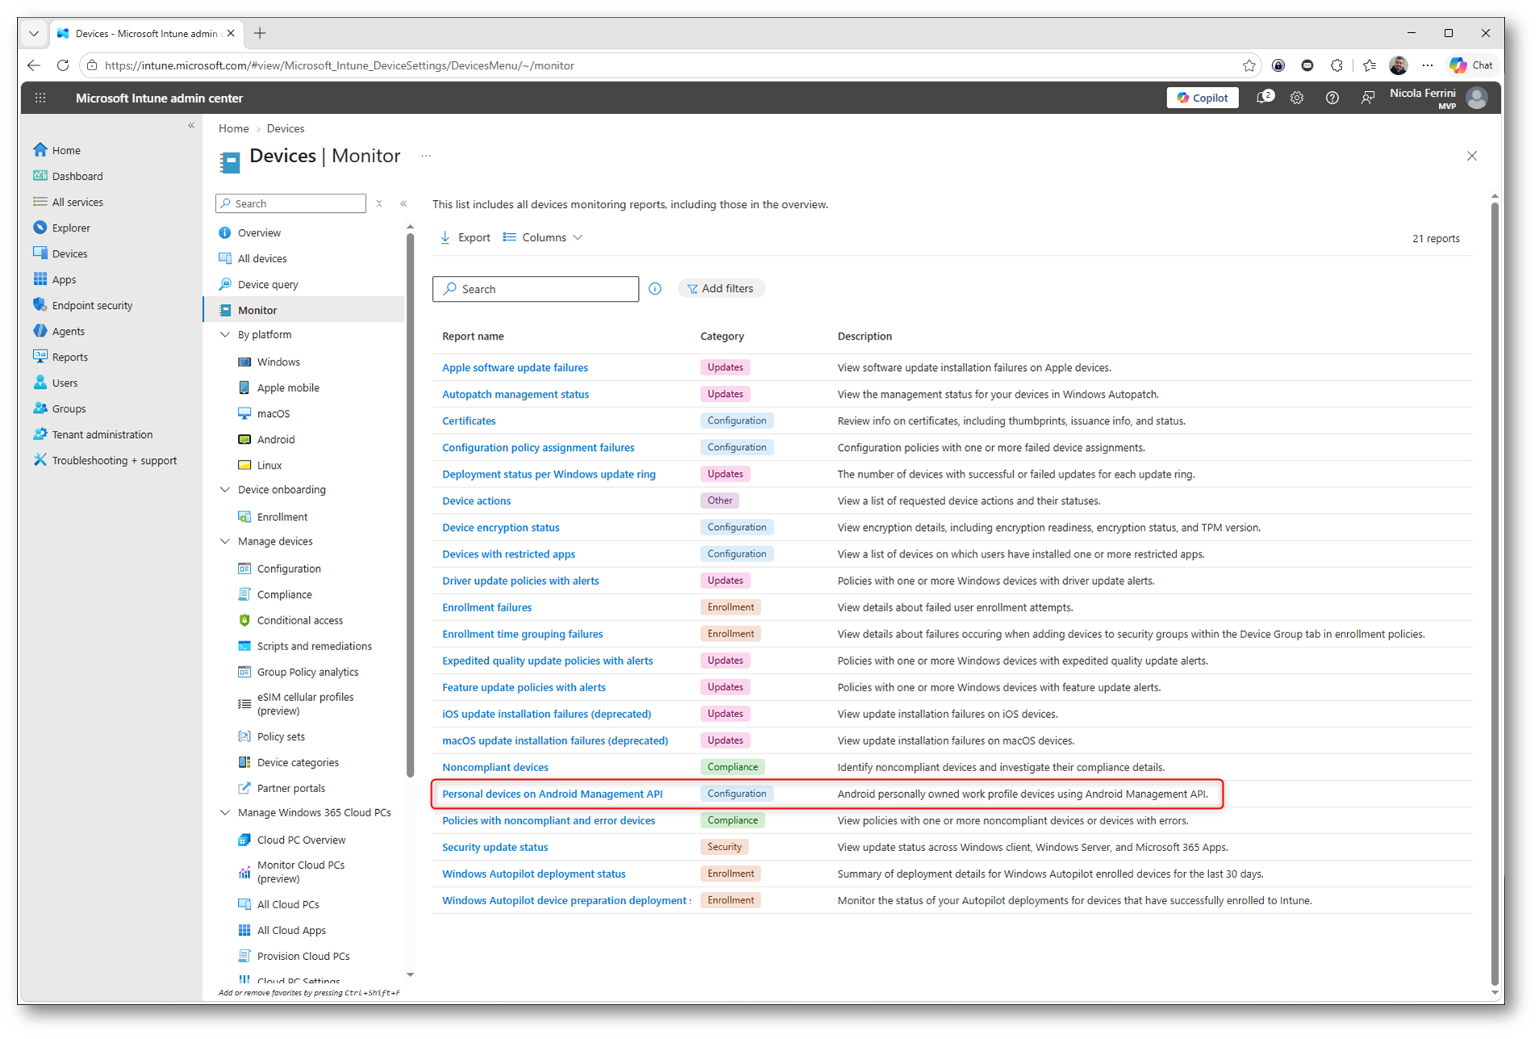Collapse Manage Windows 365 Cloud PCs section
This screenshot has height=1039, width=1539.
(x=225, y=812)
